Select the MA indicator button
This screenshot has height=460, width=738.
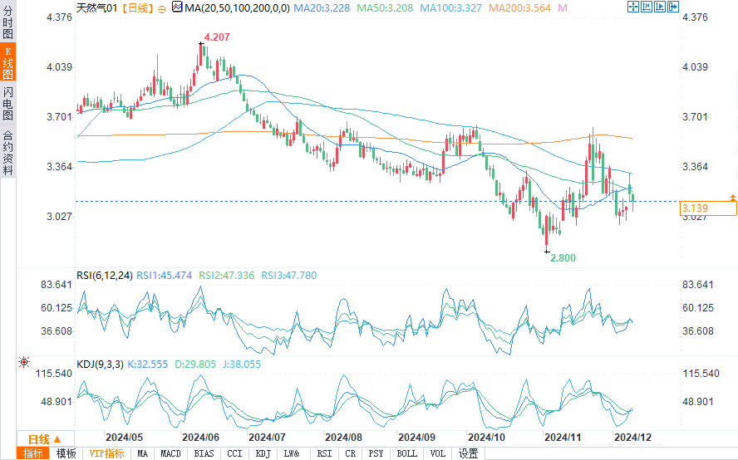tap(142, 453)
